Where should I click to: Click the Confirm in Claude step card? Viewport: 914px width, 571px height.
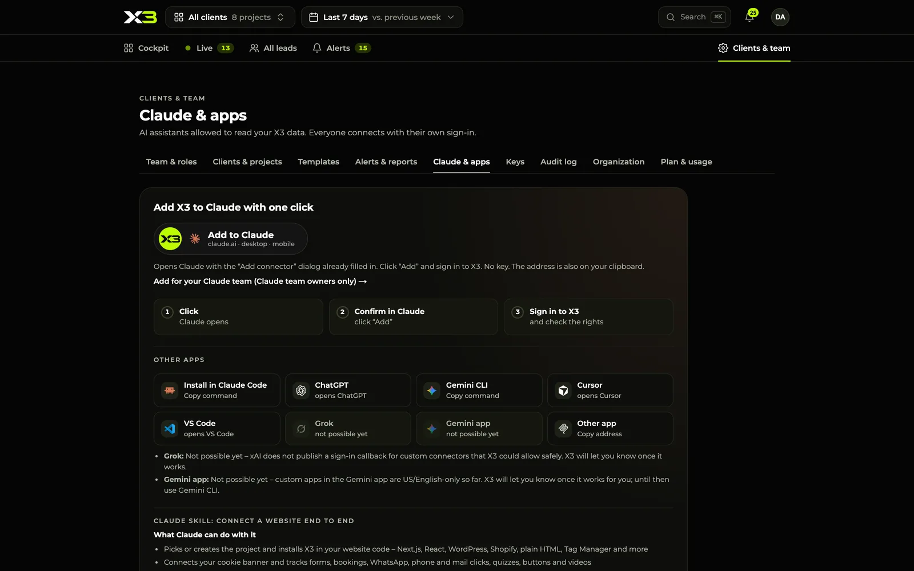414,317
